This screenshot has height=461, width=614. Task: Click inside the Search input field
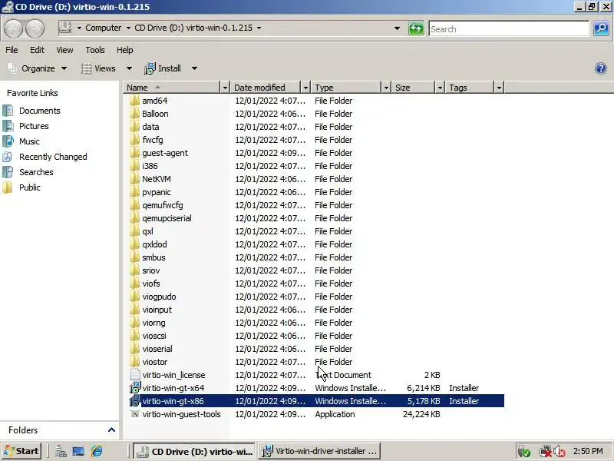coord(509,28)
